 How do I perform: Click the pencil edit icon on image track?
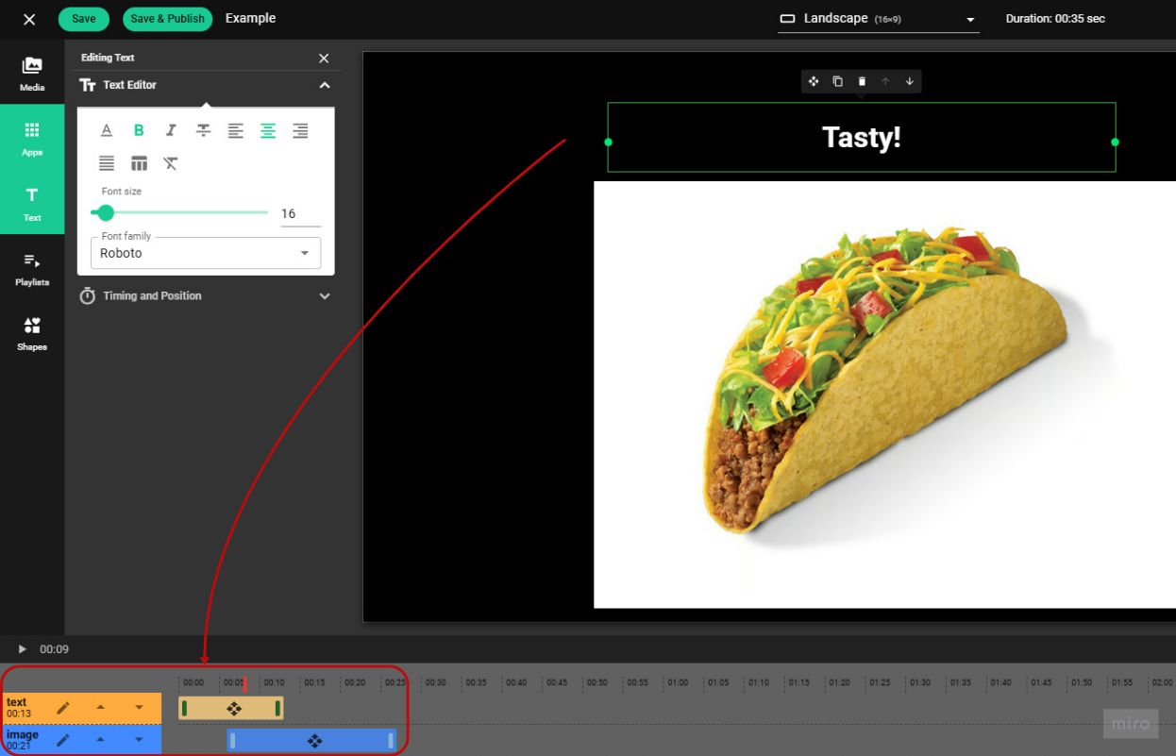[x=63, y=740]
